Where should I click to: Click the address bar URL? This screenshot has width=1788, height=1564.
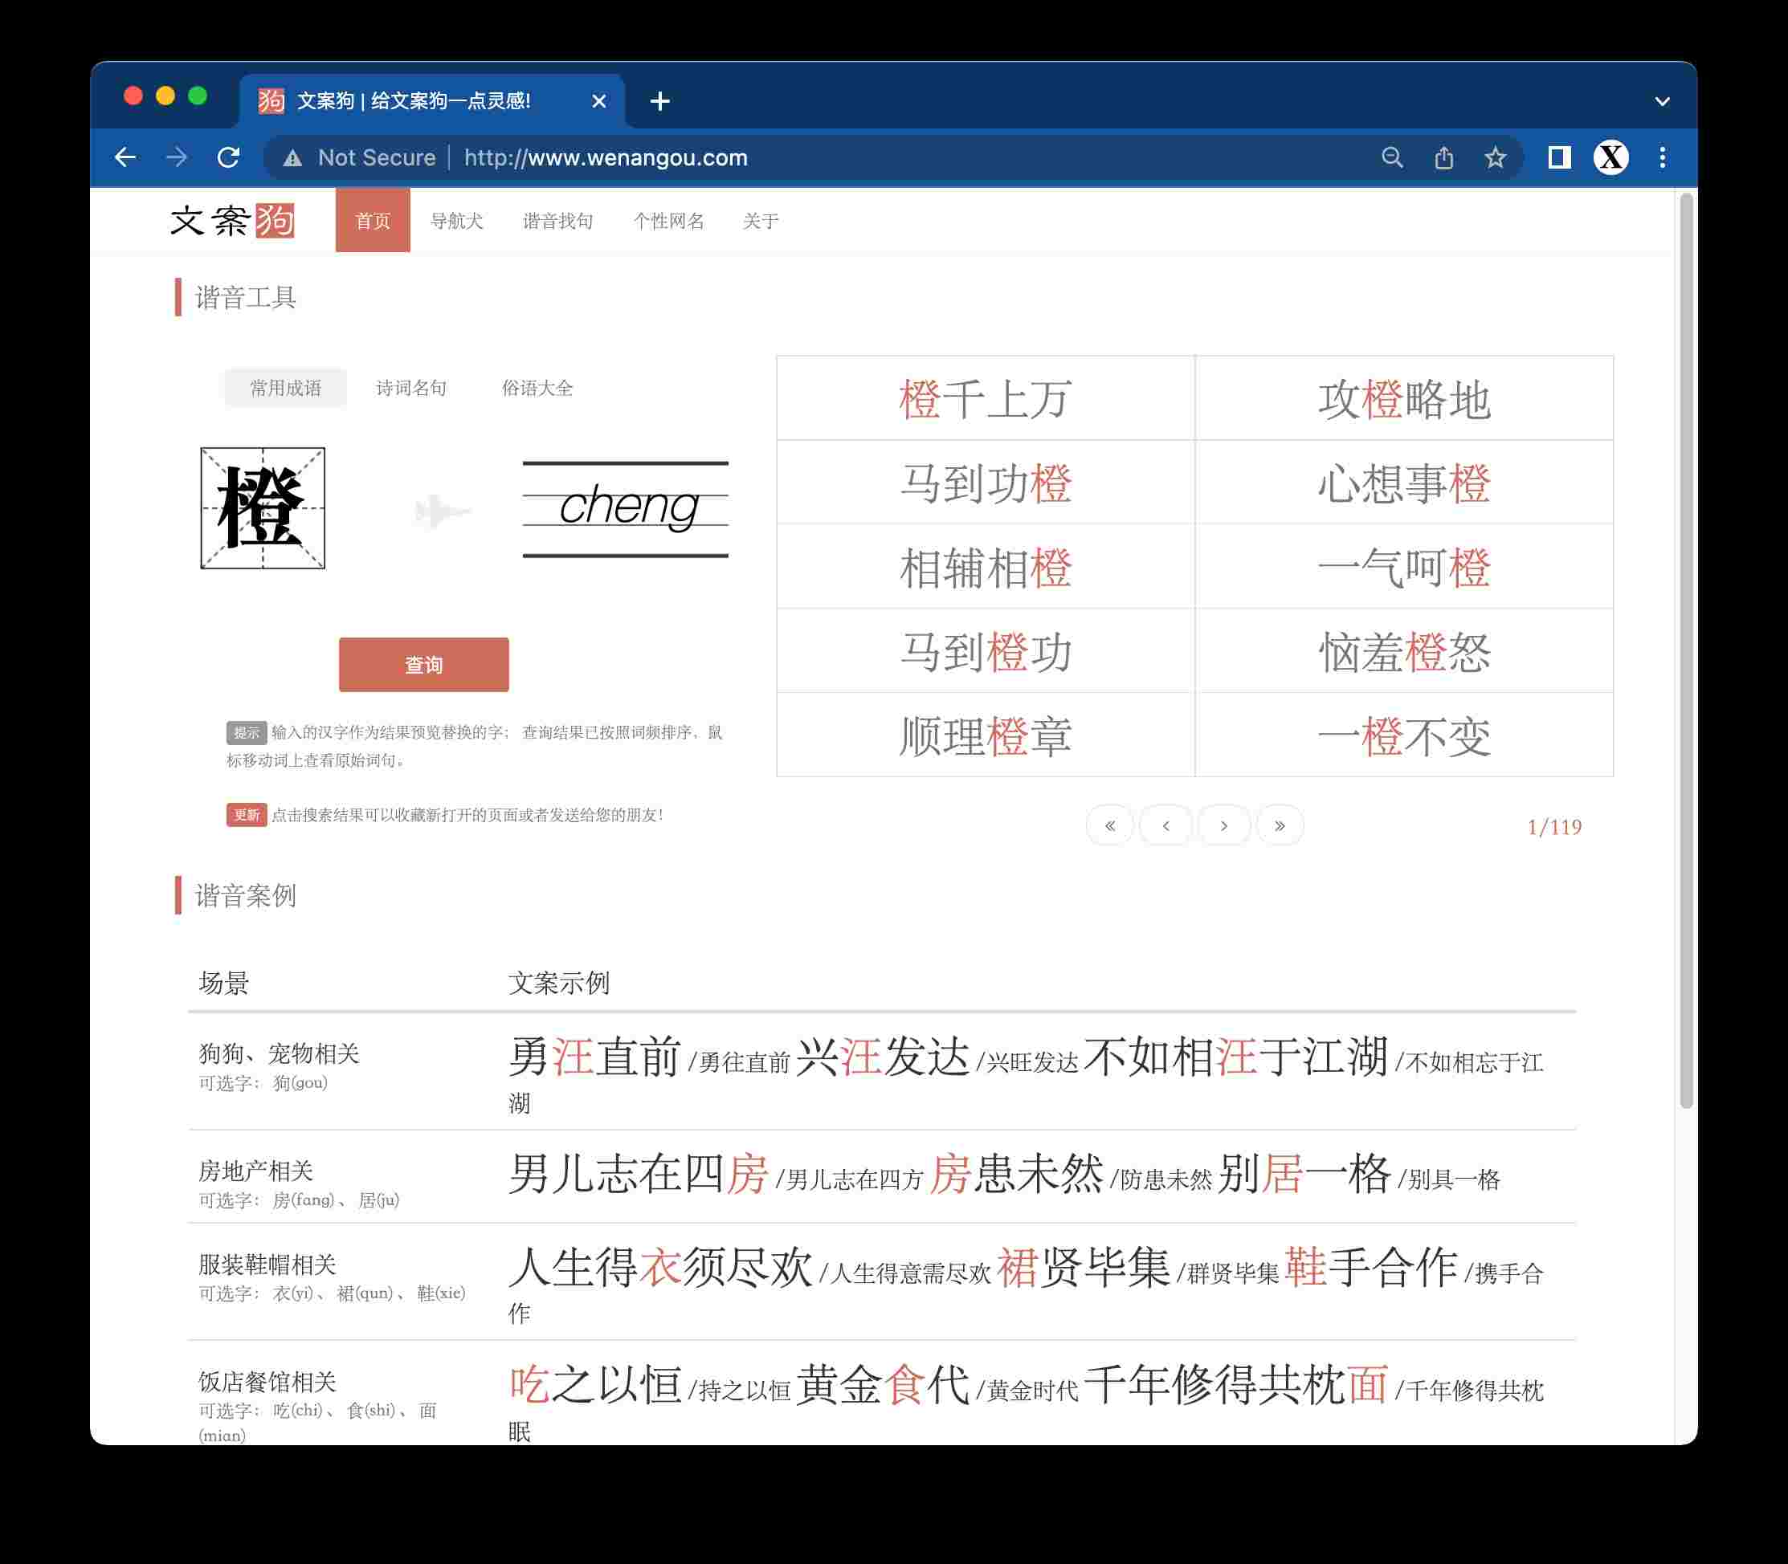click(606, 158)
